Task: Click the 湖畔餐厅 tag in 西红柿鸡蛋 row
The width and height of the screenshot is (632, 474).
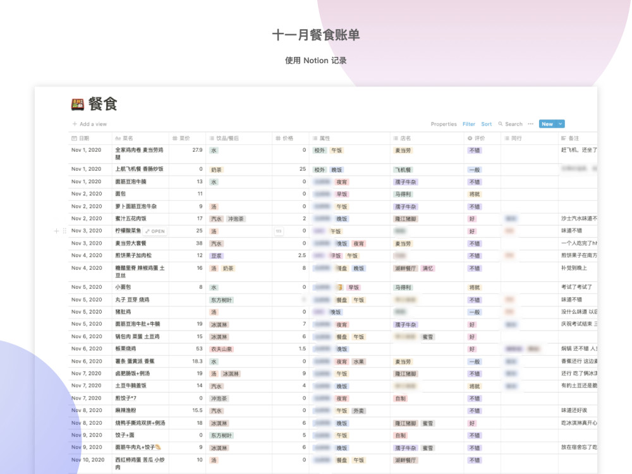Action: click(406, 460)
